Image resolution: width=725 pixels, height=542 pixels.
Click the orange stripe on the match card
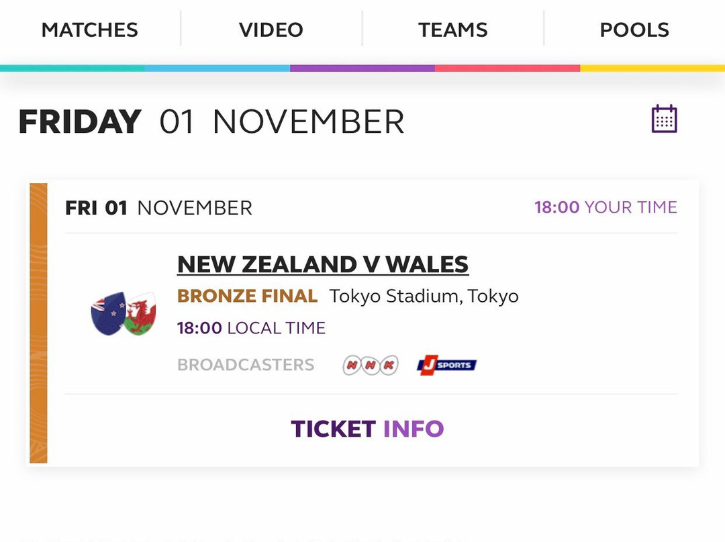click(x=38, y=323)
